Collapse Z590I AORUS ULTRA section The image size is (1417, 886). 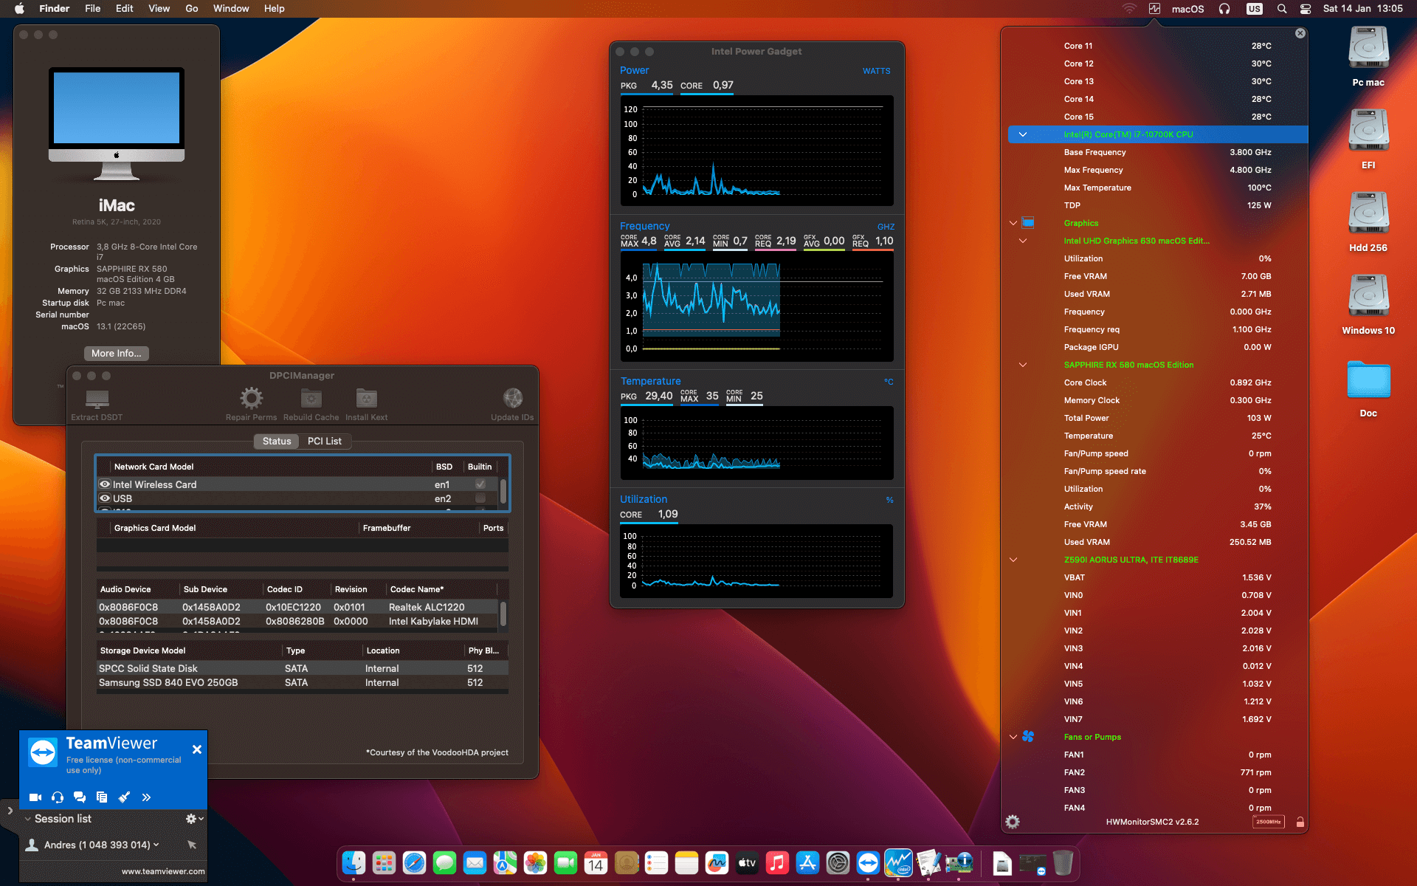pos(1013,560)
